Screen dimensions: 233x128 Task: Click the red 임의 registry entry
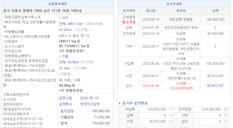point(128,86)
